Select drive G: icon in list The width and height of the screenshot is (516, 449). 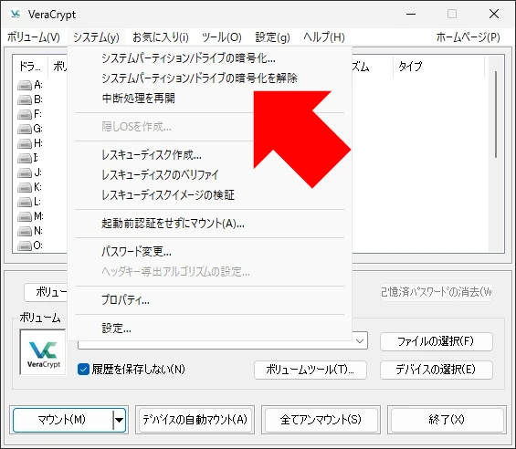tap(25, 129)
